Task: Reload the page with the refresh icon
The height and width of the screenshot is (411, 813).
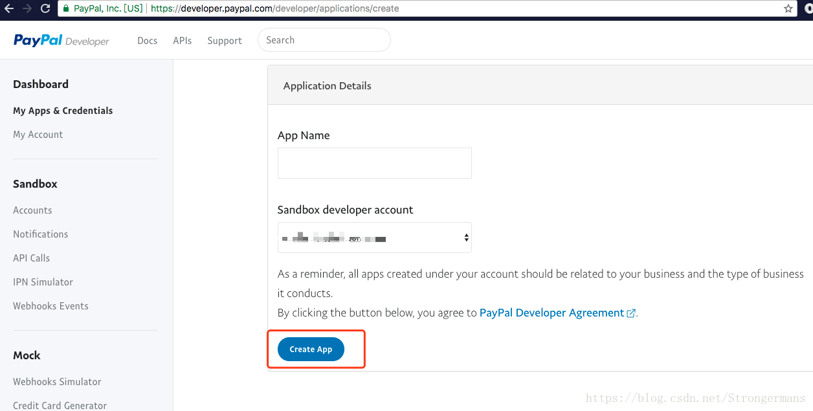Action: click(x=45, y=8)
